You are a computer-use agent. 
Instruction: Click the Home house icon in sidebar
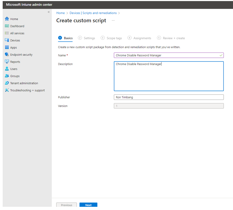(x=7, y=19)
